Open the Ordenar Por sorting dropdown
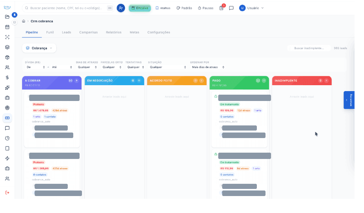This screenshot has height=213, width=364. (208, 67)
